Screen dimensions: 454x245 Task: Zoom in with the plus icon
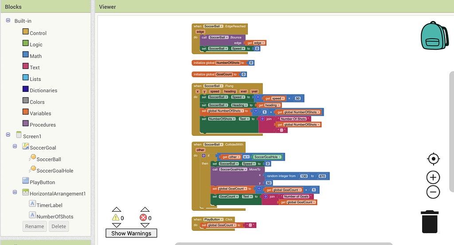tap(433, 178)
